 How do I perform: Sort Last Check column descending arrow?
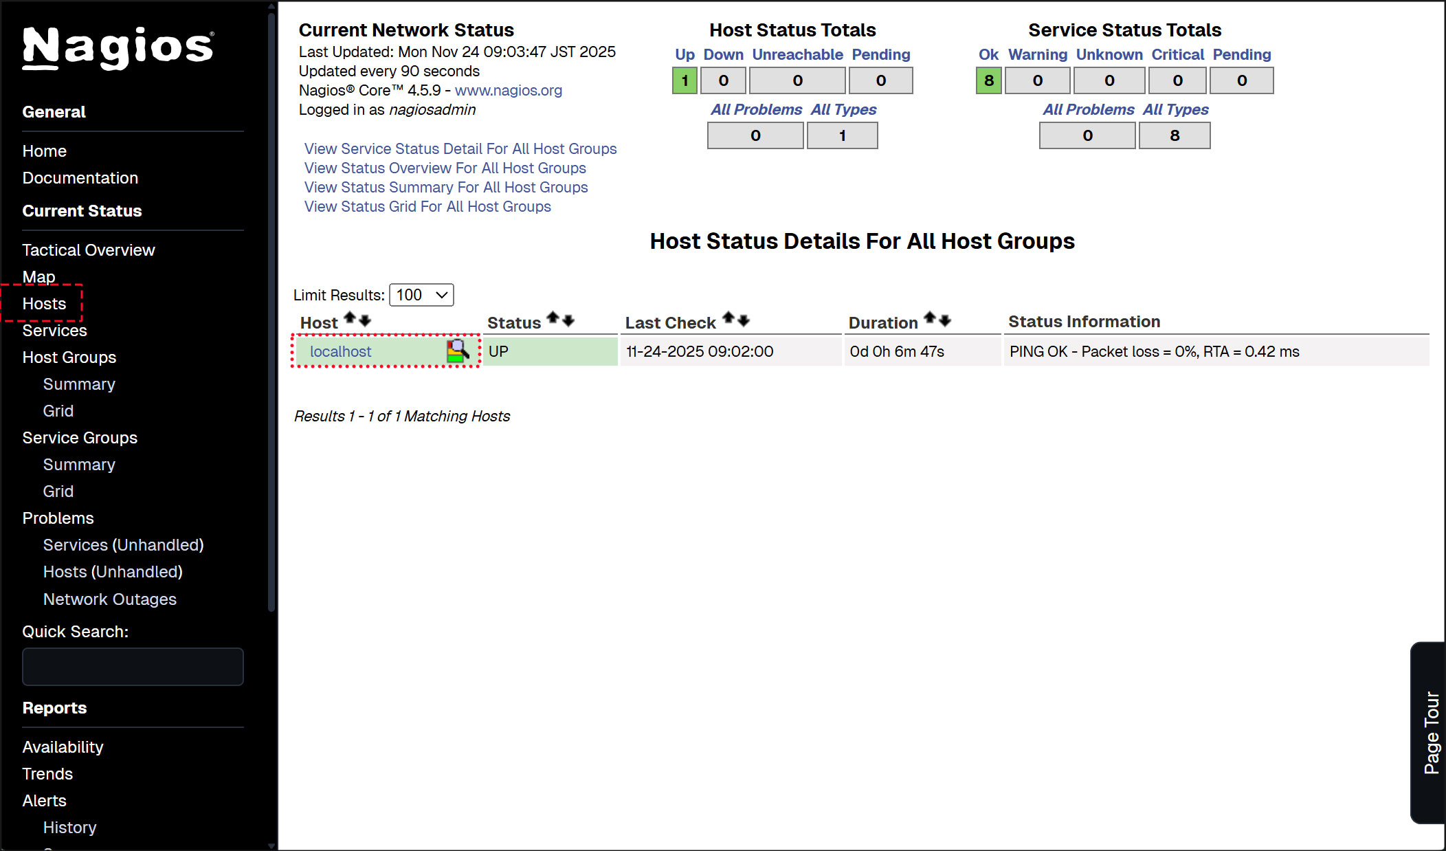tap(744, 320)
